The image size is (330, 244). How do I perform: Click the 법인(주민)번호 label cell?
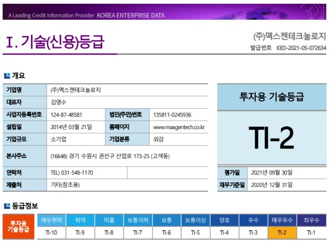pos(128,115)
